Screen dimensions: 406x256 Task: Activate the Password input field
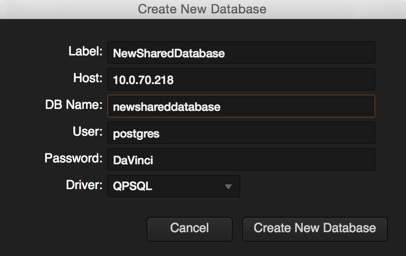241,160
